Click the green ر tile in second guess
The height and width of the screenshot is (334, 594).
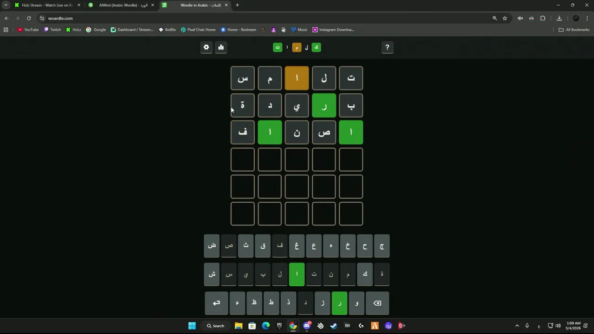coord(324,105)
